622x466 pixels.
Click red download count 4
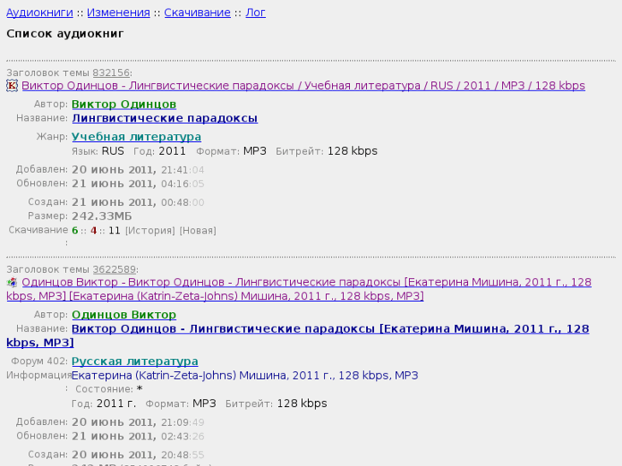(93, 231)
